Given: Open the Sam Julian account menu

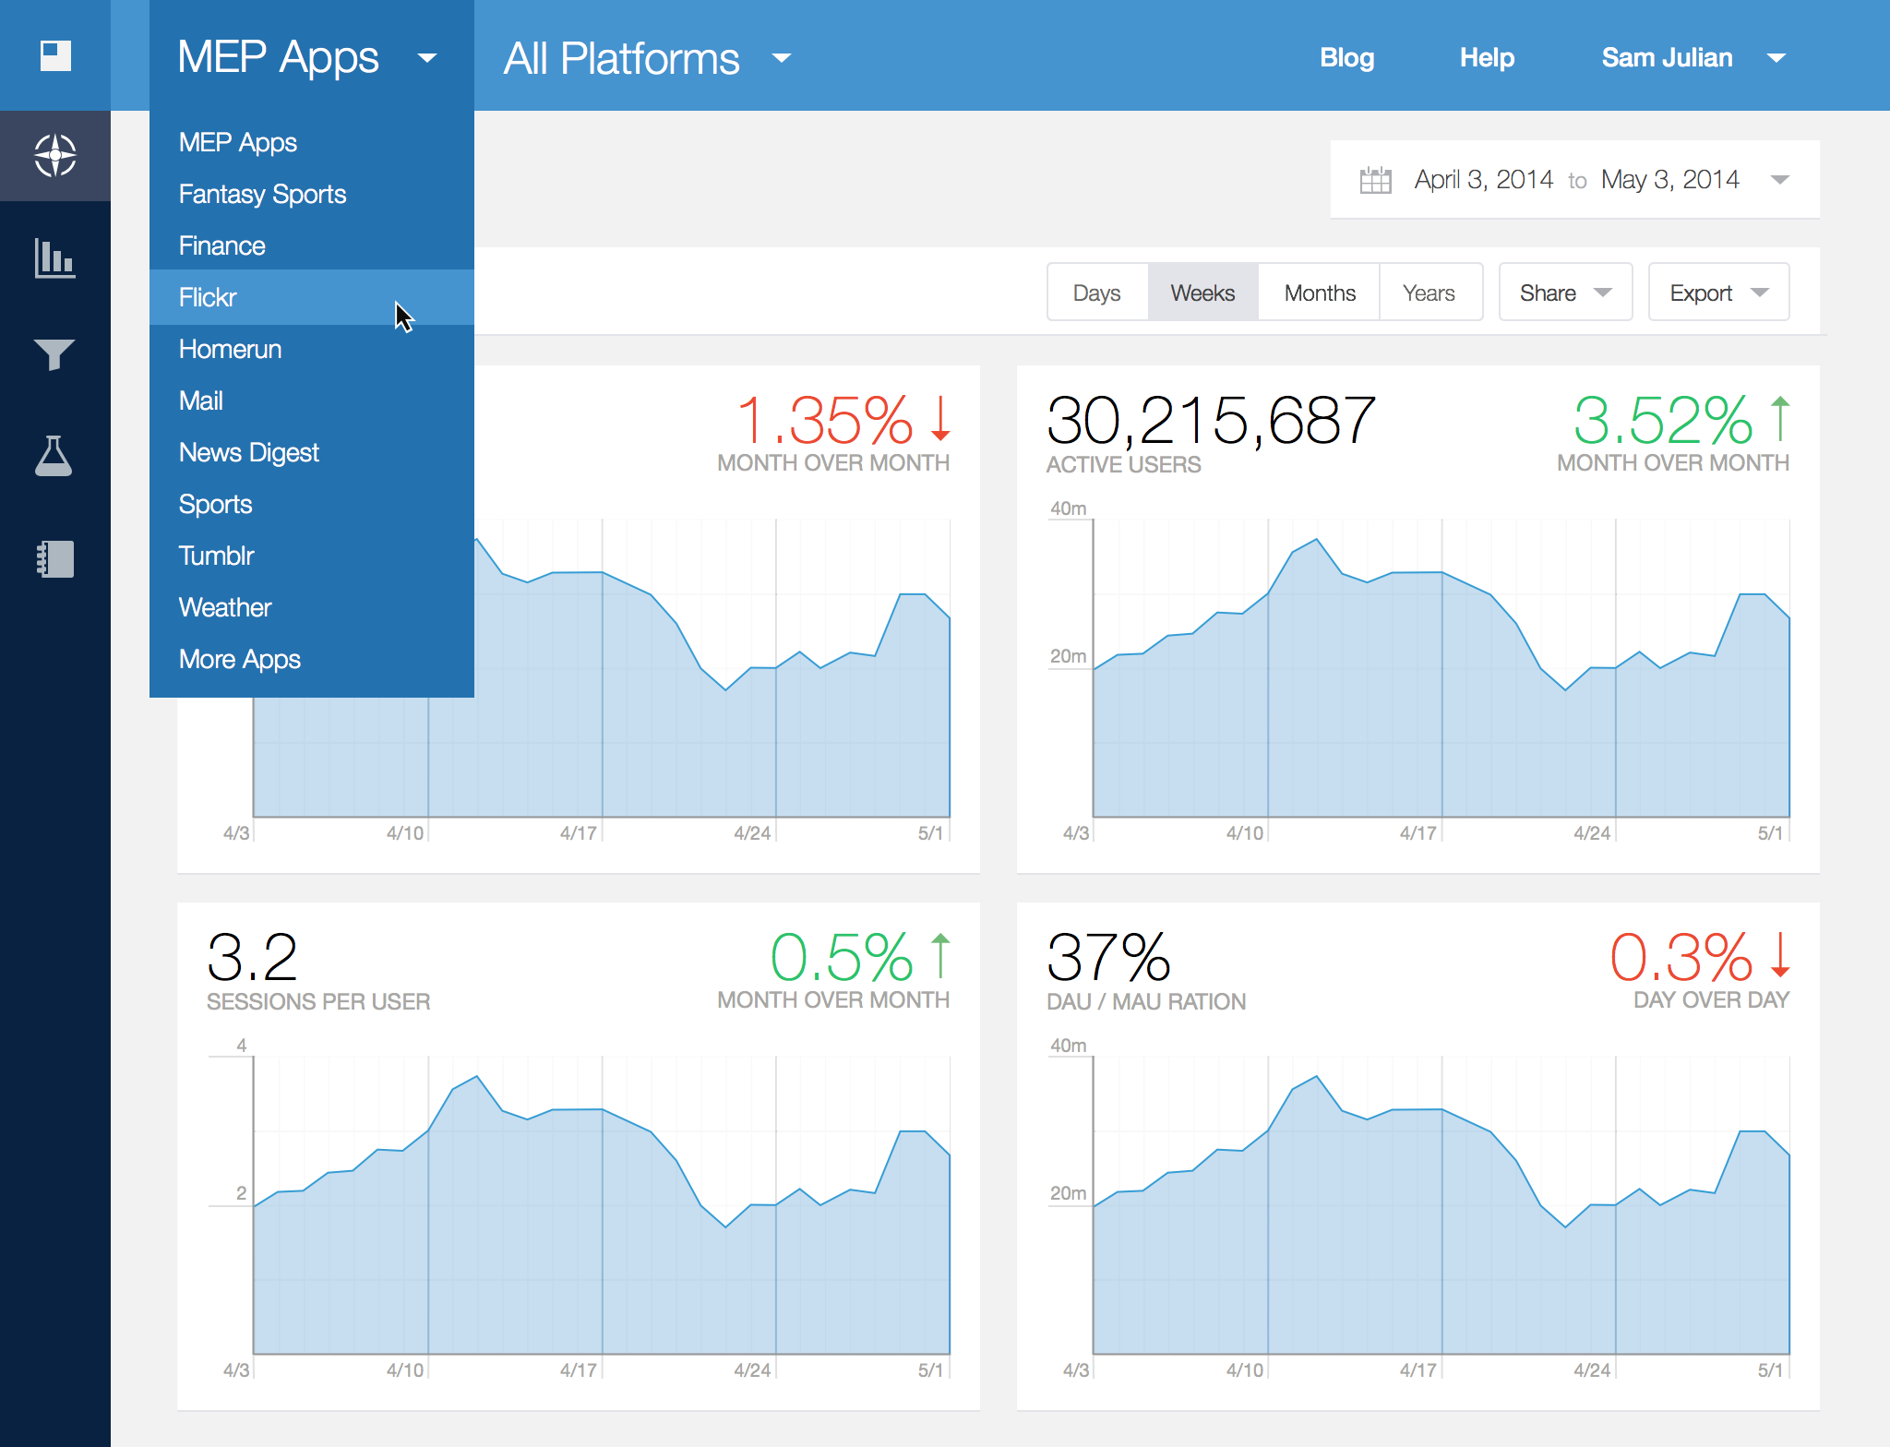Looking at the screenshot, I should (1693, 58).
